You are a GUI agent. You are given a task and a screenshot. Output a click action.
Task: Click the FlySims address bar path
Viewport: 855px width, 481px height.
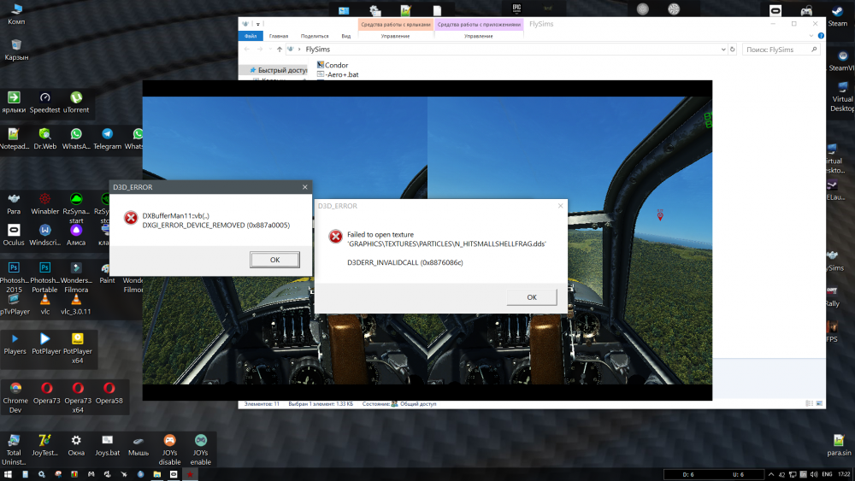[x=318, y=50]
